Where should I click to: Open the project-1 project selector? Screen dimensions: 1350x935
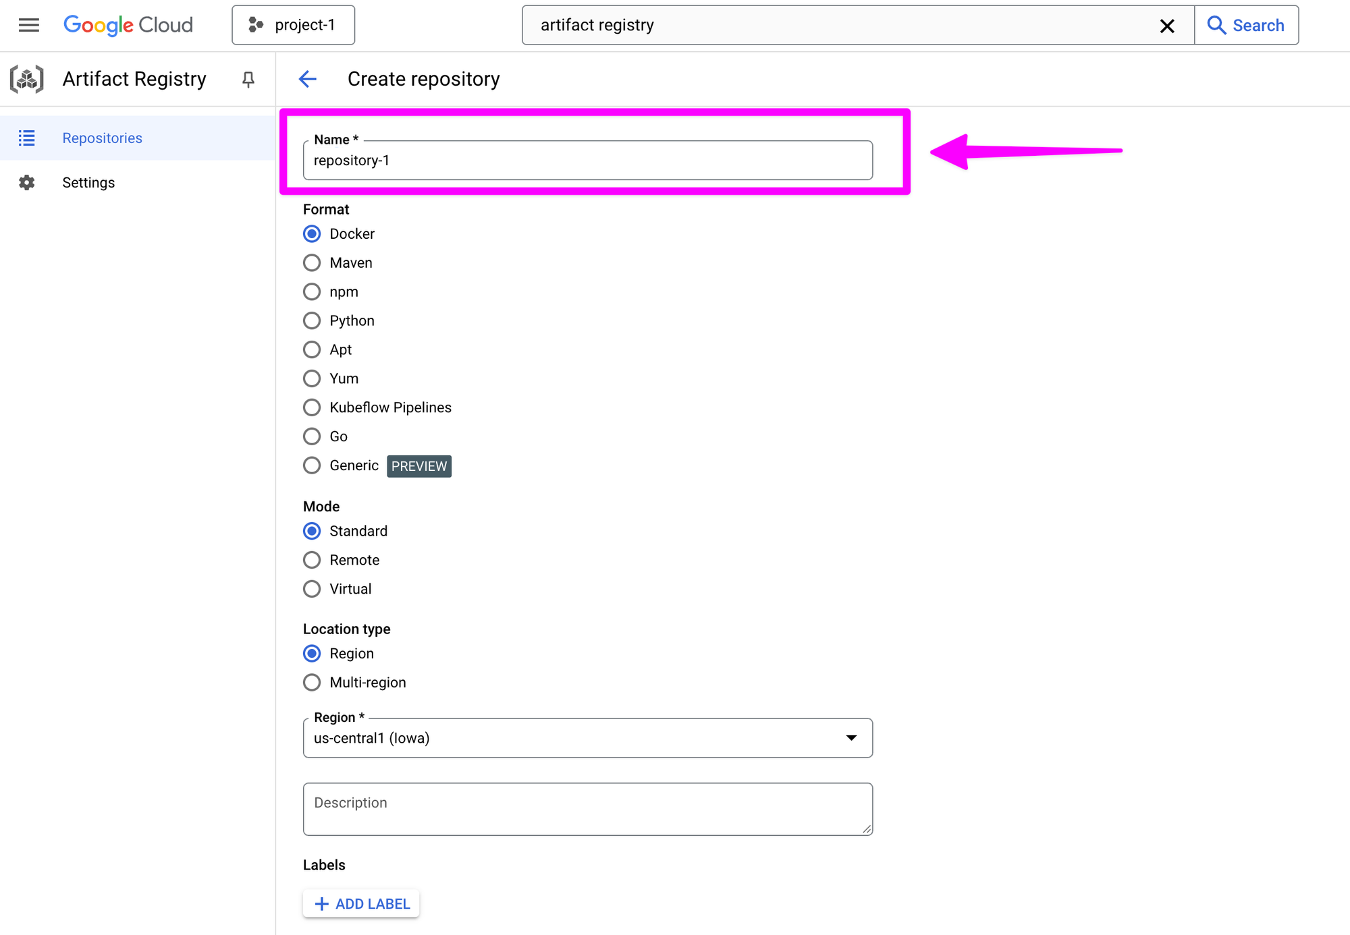[x=293, y=25]
